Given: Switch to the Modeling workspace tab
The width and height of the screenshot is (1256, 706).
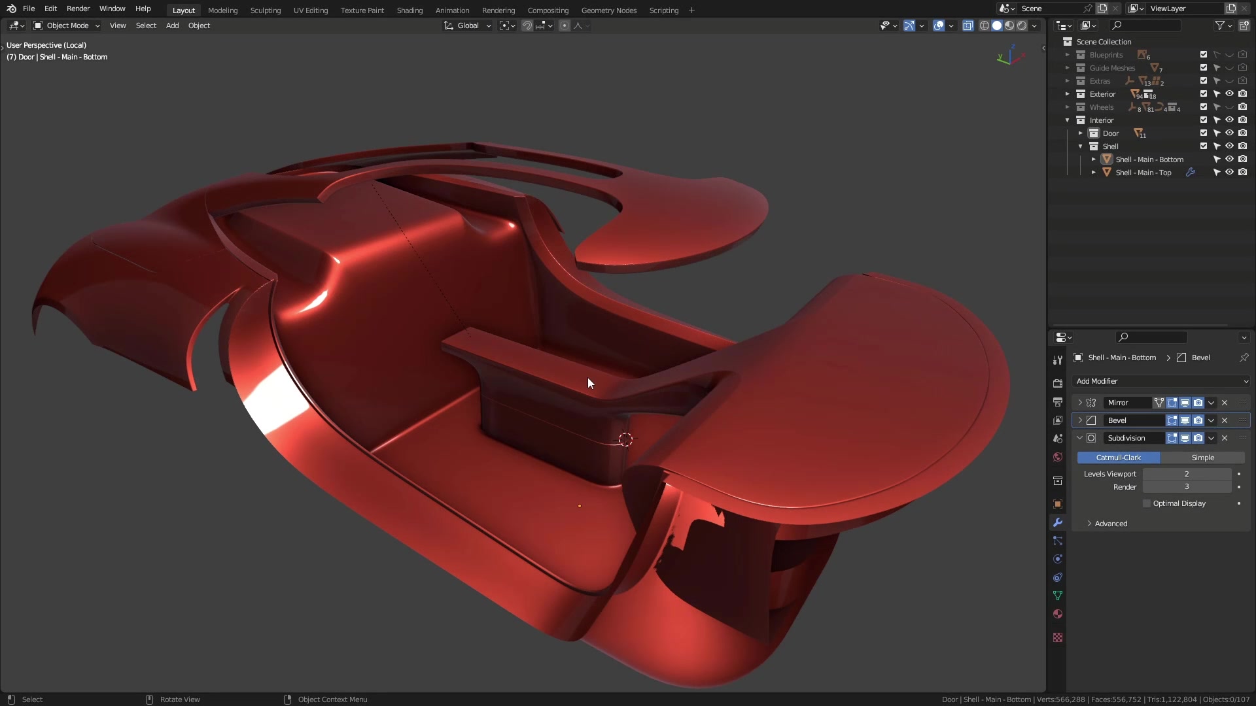Looking at the screenshot, I should tap(222, 10).
